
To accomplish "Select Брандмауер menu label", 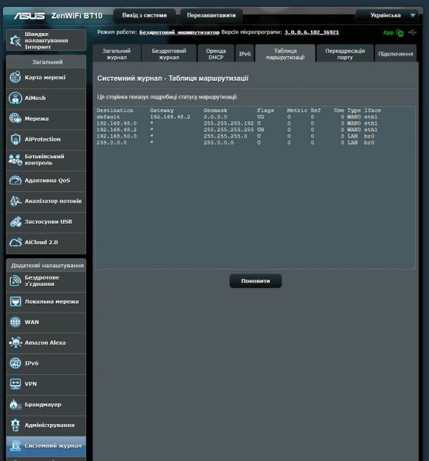I will point(43,405).
